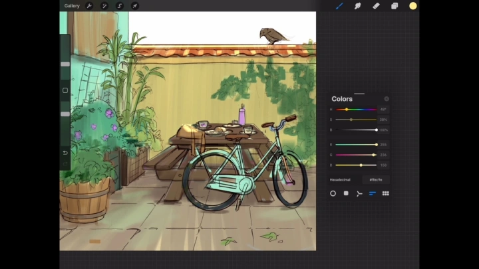479x269 pixels.
Task: Open the Adjustments magic wand menu
Action: [104, 6]
